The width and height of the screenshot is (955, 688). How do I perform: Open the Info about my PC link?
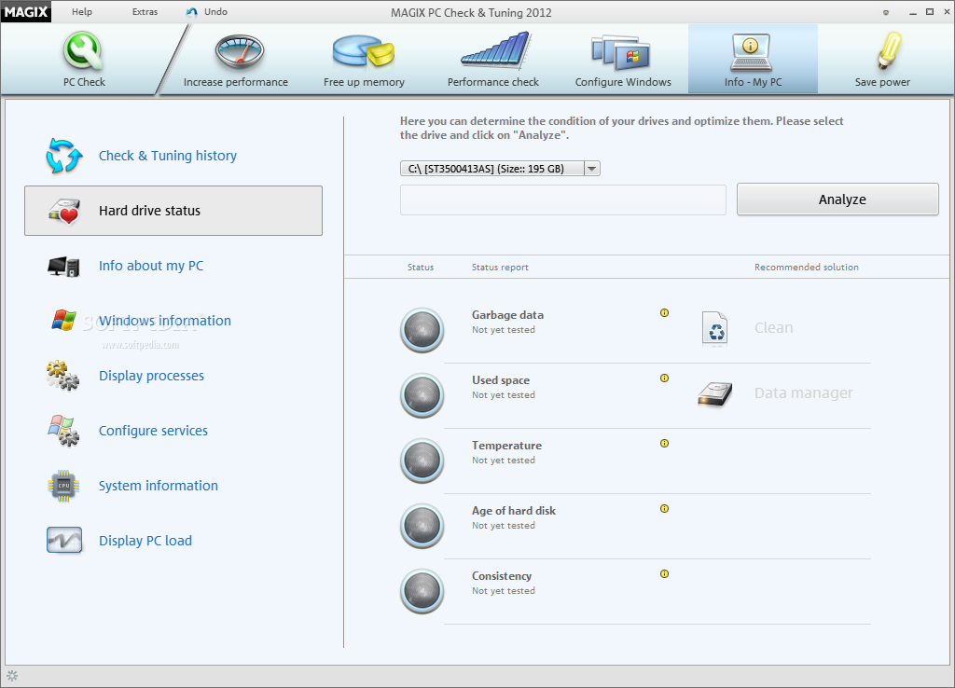point(151,266)
